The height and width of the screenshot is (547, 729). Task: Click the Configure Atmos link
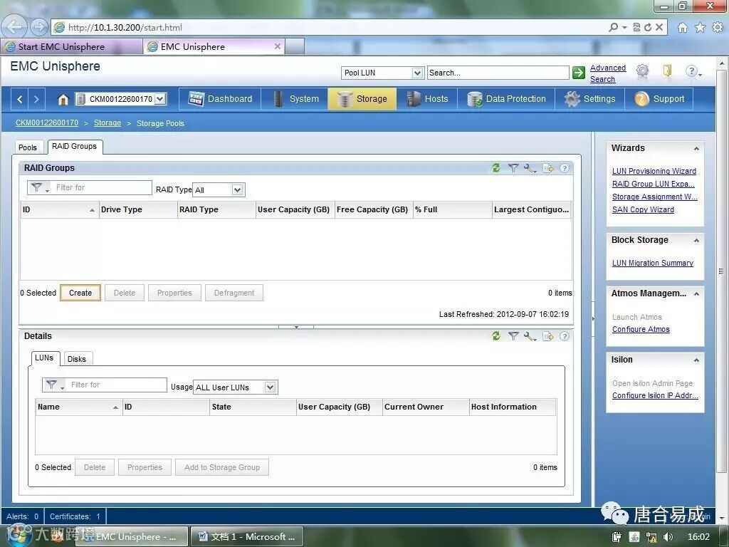point(641,329)
